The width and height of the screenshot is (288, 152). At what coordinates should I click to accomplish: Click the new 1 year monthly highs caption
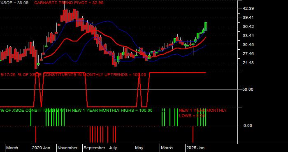[x=77, y=111]
